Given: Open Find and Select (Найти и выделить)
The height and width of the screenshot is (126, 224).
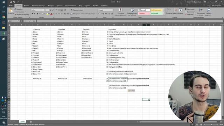Looking at the screenshot, I should coord(209,12).
